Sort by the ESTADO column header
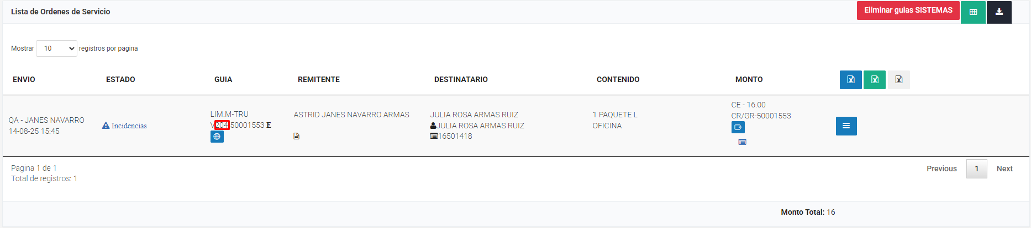 point(120,79)
